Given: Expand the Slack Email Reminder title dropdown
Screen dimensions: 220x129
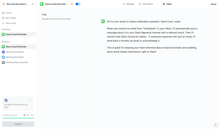Looking at the screenshot, I should tap(68, 4).
